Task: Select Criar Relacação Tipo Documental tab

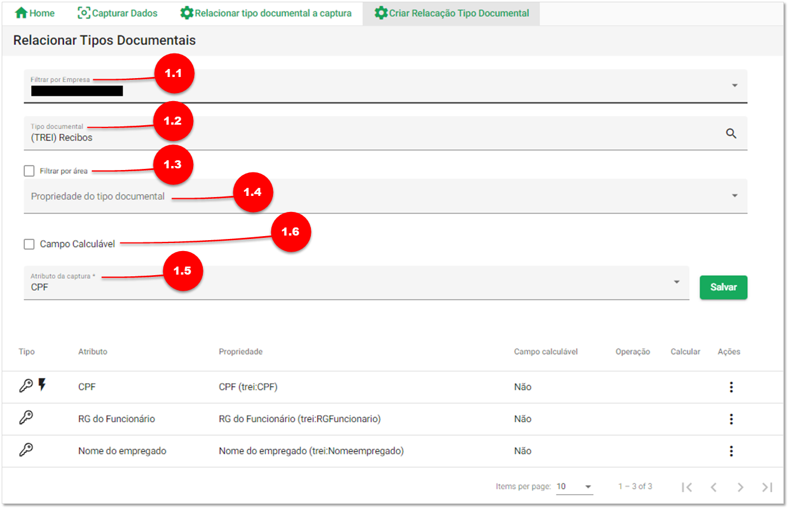Action: (451, 13)
